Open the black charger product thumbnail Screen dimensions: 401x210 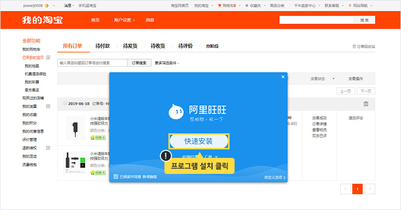click(x=75, y=128)
